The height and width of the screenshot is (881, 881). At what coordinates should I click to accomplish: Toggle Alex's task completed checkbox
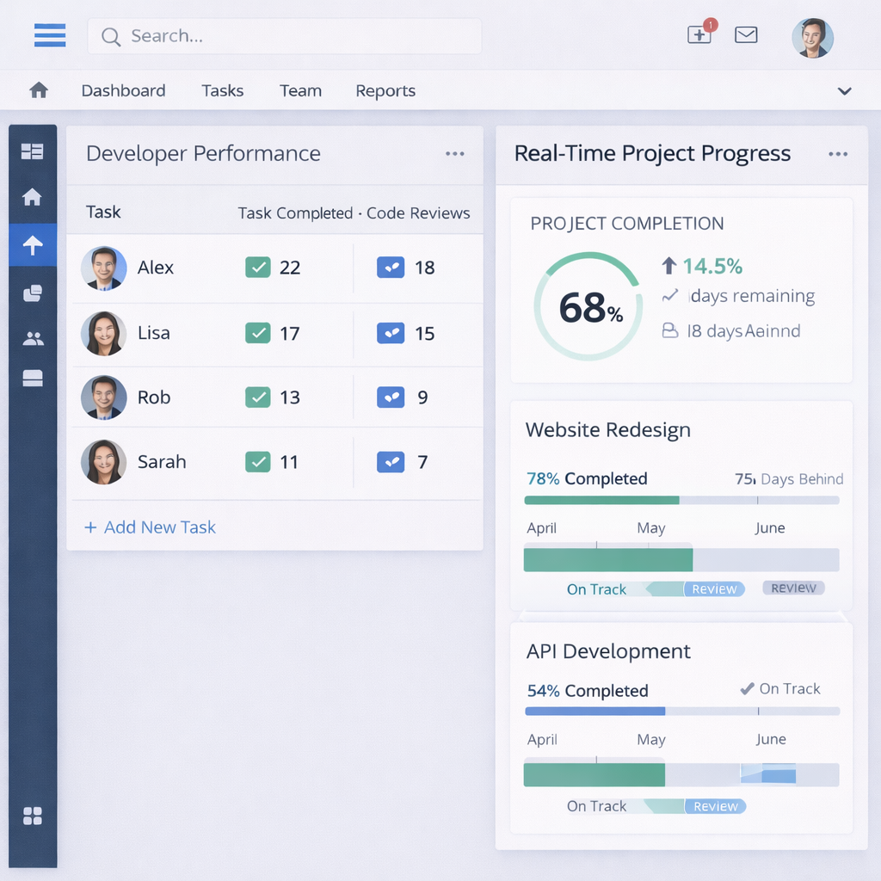click(258, 268)
